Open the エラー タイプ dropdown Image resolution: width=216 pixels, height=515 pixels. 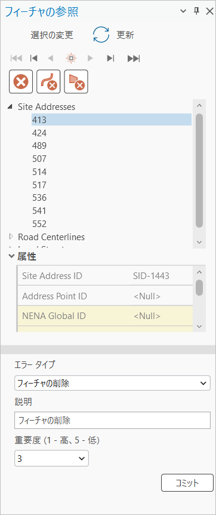coord(112,384)
